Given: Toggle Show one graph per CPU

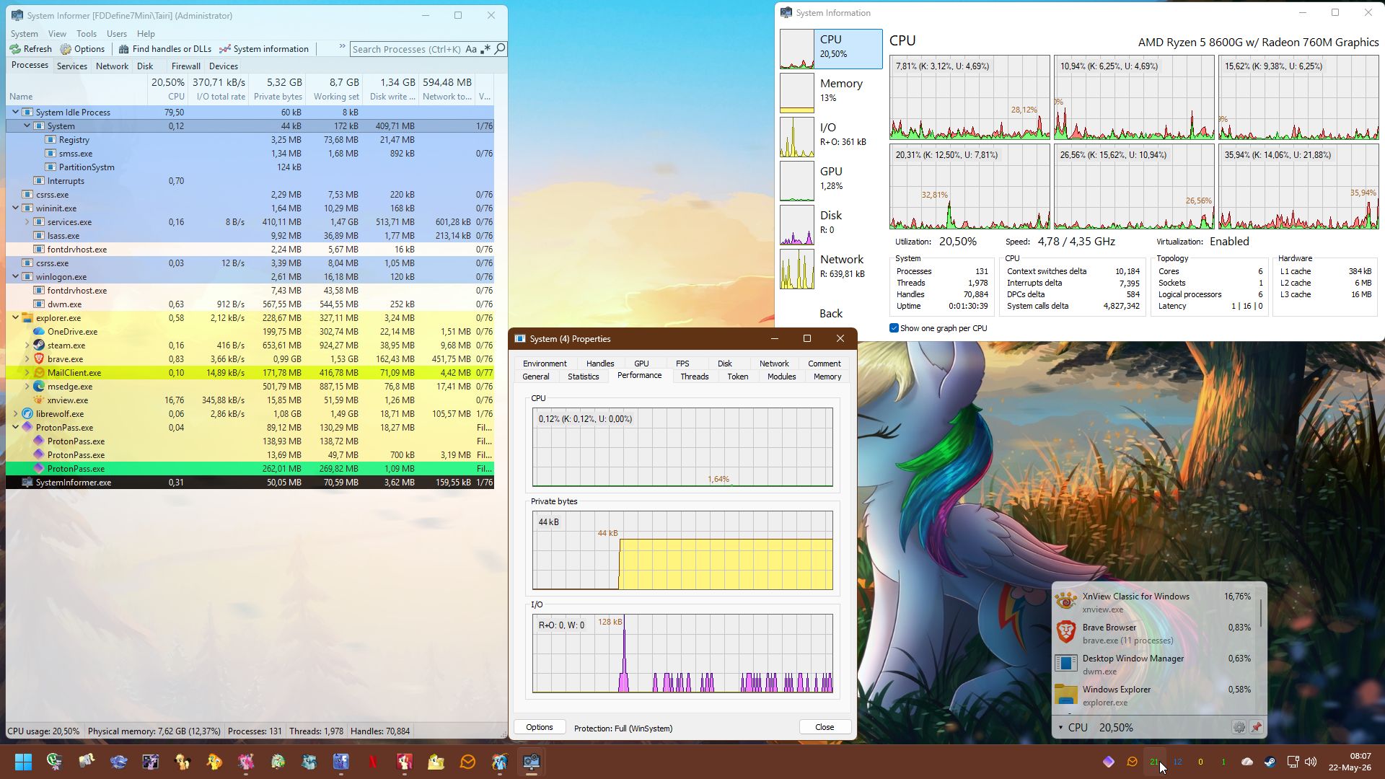Looking at the screenshot, I should click(x=894, y=328).
